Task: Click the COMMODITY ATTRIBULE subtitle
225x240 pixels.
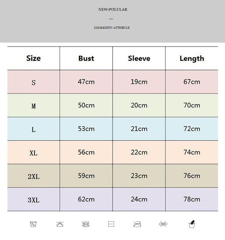Action: coord(112,28)
